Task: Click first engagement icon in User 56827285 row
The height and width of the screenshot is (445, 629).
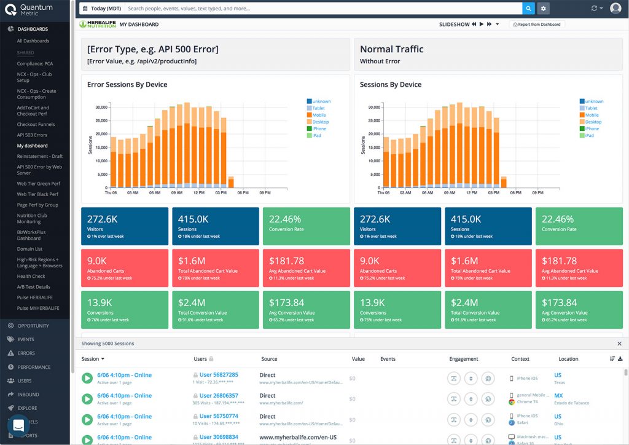Action: point(454,379)
